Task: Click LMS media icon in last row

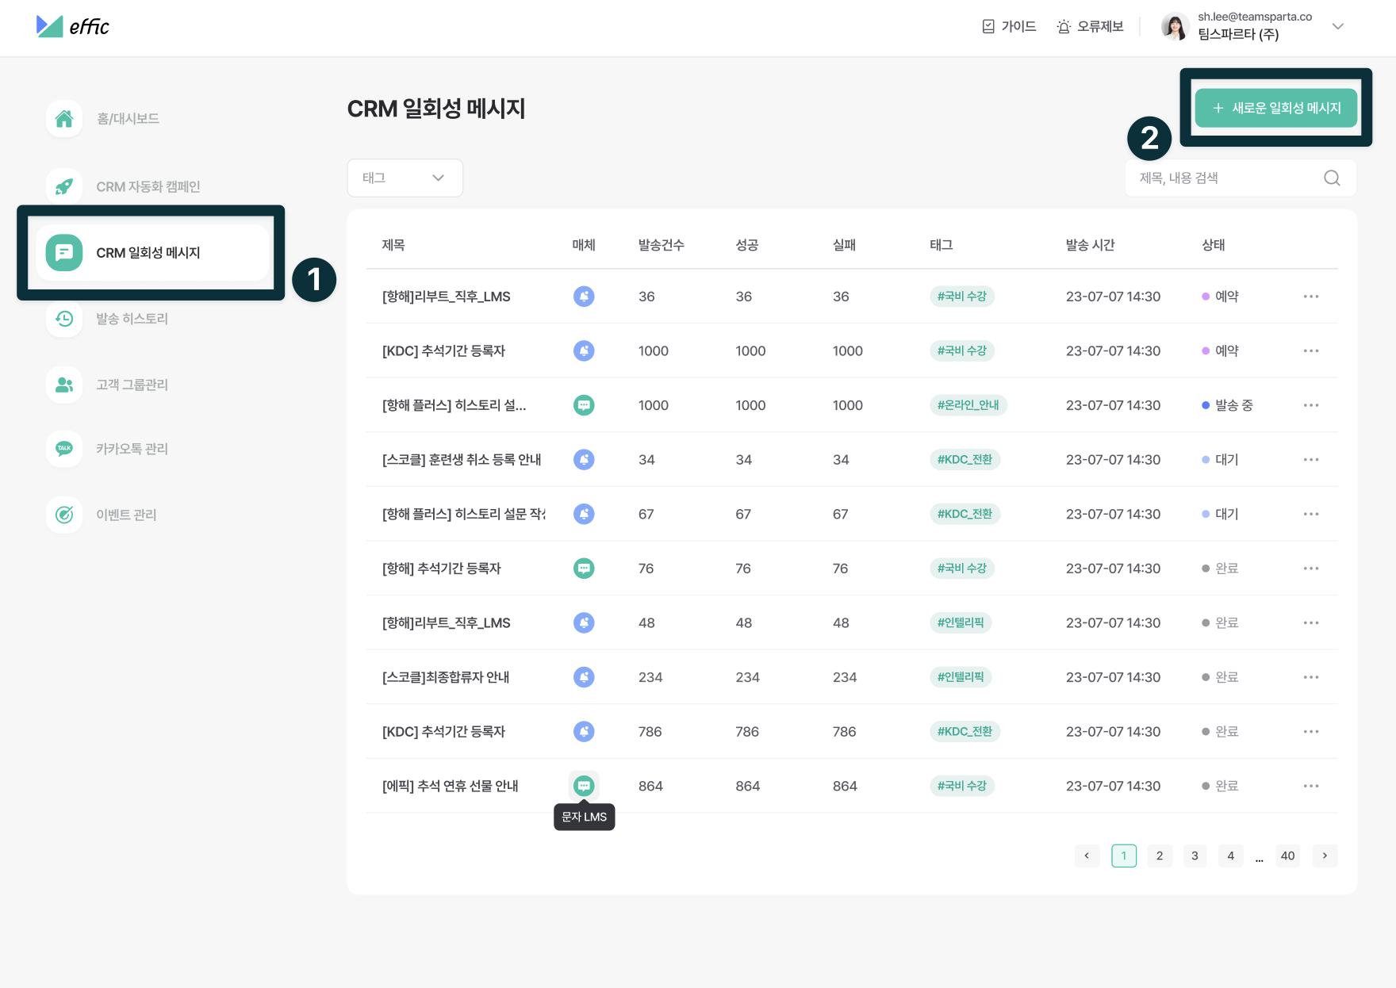Action: point(584,786)
